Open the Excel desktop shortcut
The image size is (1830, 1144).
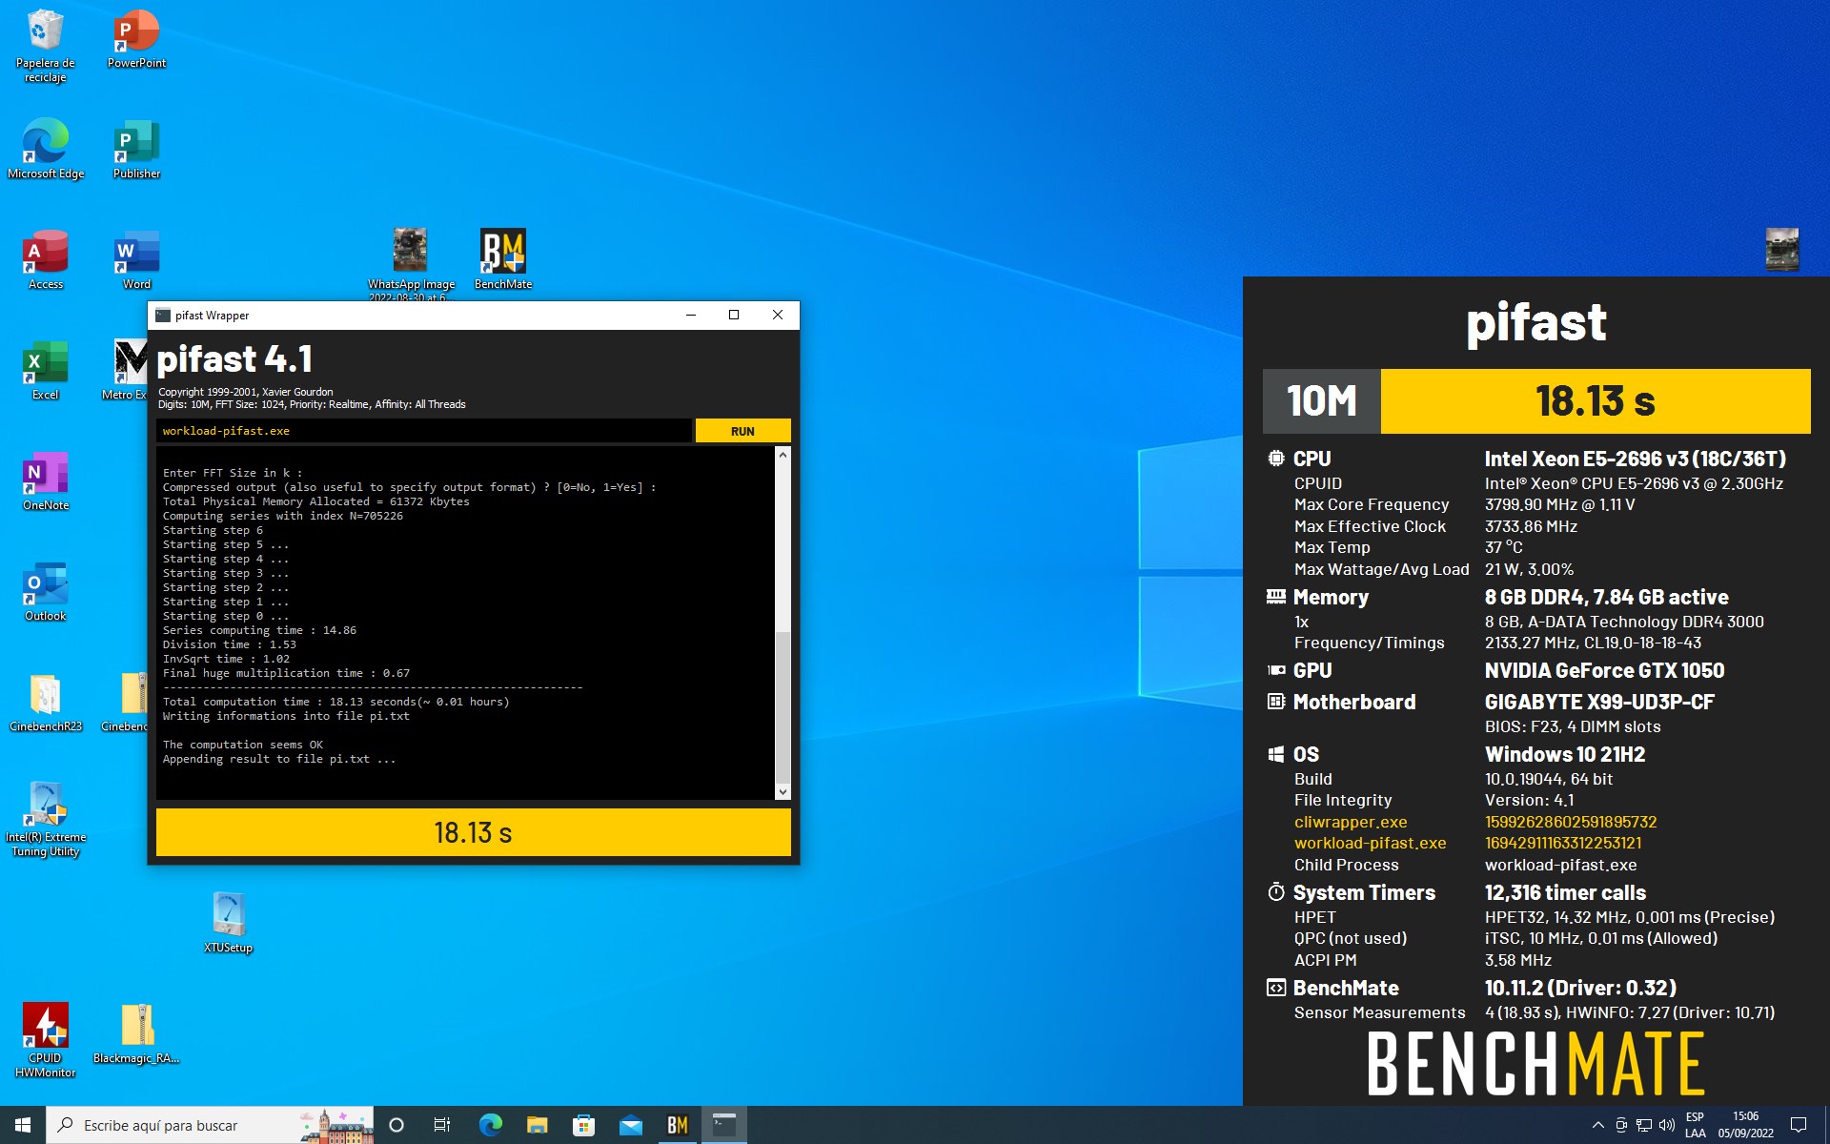coord(45,371)
